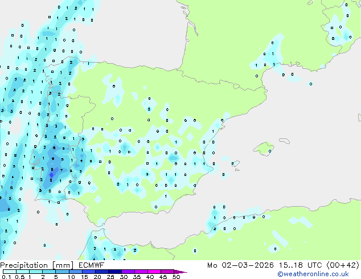Click the Menorca island outline

pos(284,141)
